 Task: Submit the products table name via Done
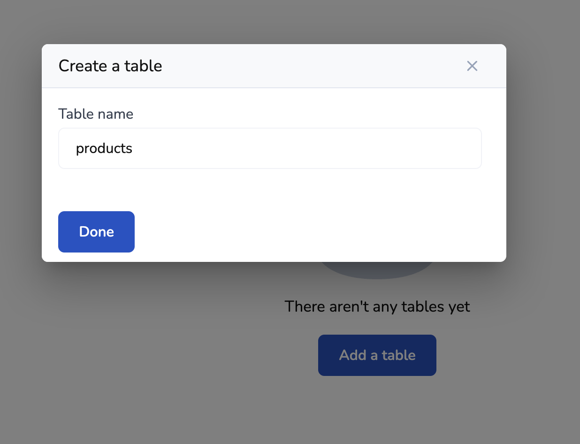(96, 232)
